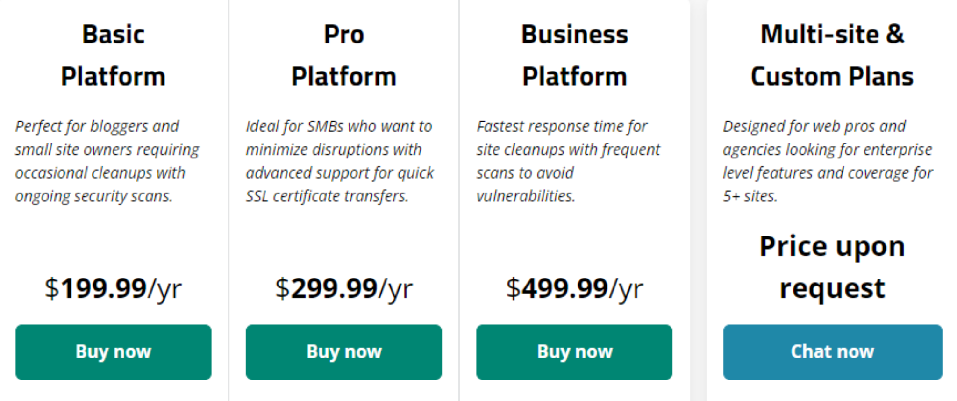Click the $199.99/yr price
This screenshot has width=957, height=401.
[x=113, y=288]
